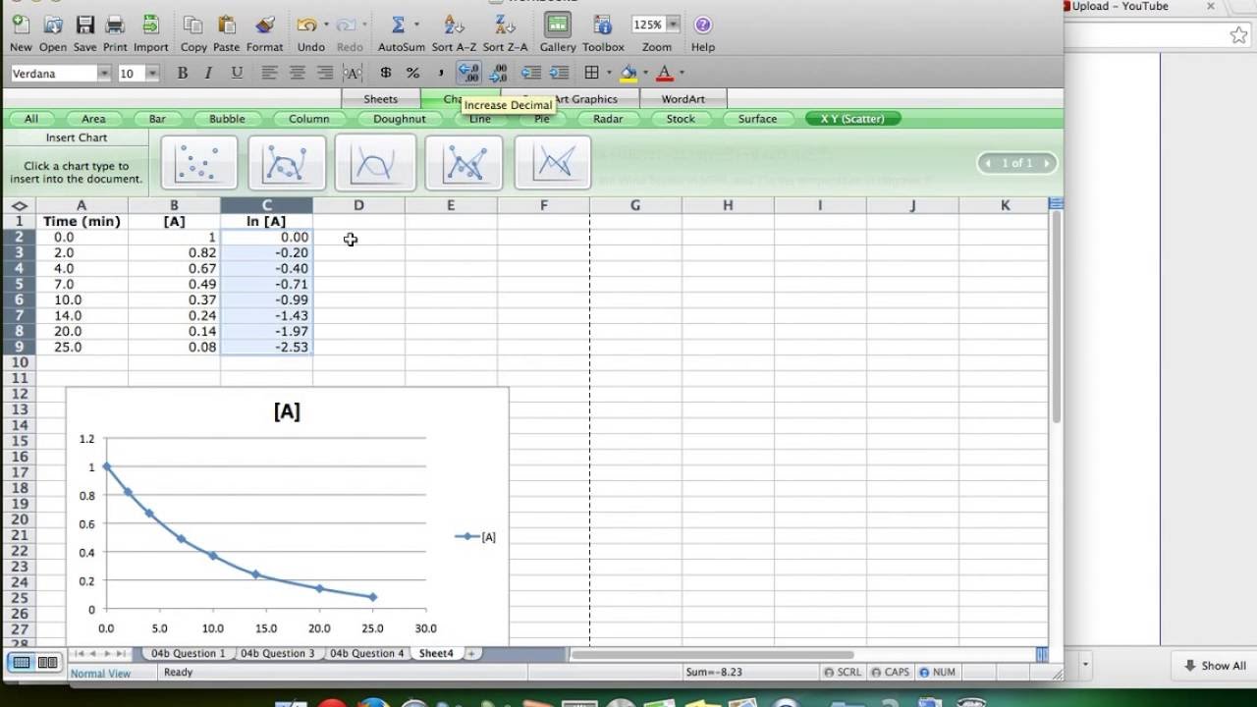Click the Merge and Center icon

point(354,73)
